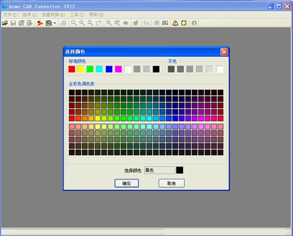
Task: Pick the red standard color swatch
Action: coord(72,69)
